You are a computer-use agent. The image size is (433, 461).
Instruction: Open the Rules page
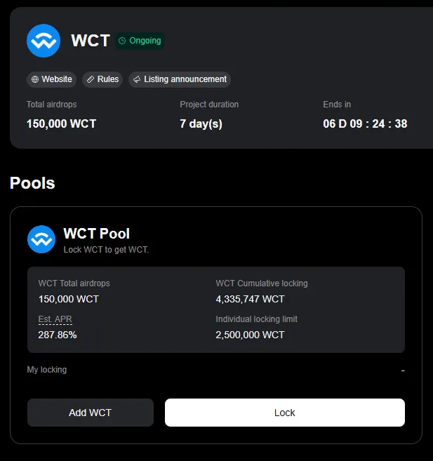(x=108, y=79)
